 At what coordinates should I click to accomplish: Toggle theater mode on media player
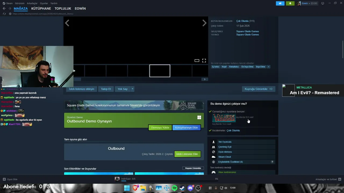coord(197,61)
